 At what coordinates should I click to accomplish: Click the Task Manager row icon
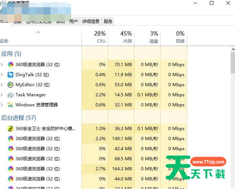pyautogui.click(x=10, y=95)
